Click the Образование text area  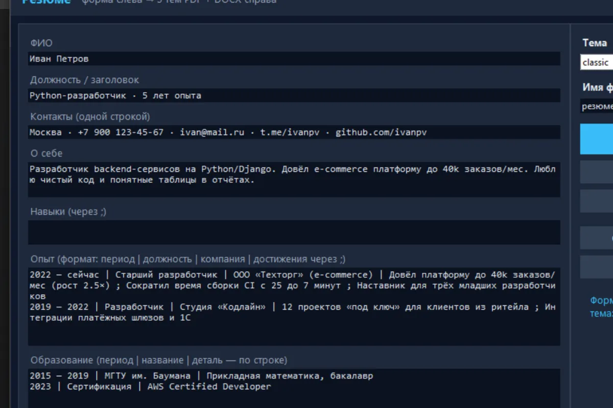294,389
